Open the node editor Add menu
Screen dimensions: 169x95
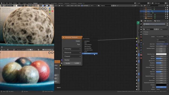(x=76, y=6)
